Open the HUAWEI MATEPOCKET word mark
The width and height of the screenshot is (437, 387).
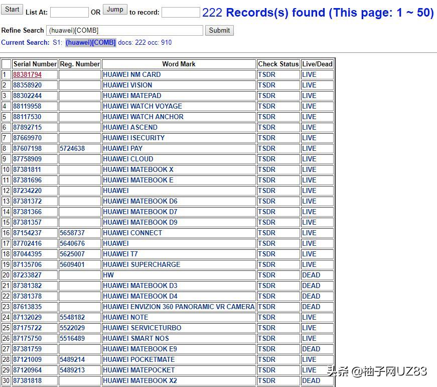point(138,370)
